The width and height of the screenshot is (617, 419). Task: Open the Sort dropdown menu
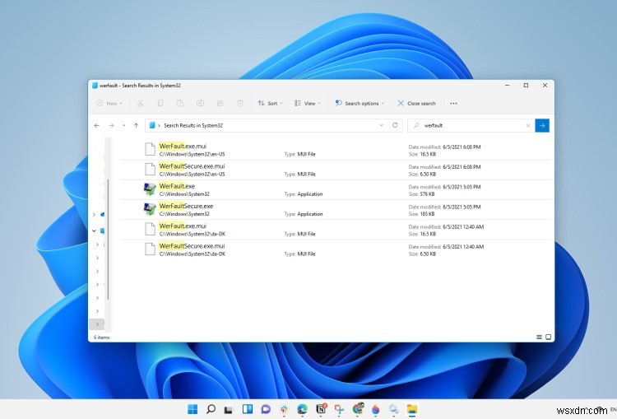coord(271,103)
